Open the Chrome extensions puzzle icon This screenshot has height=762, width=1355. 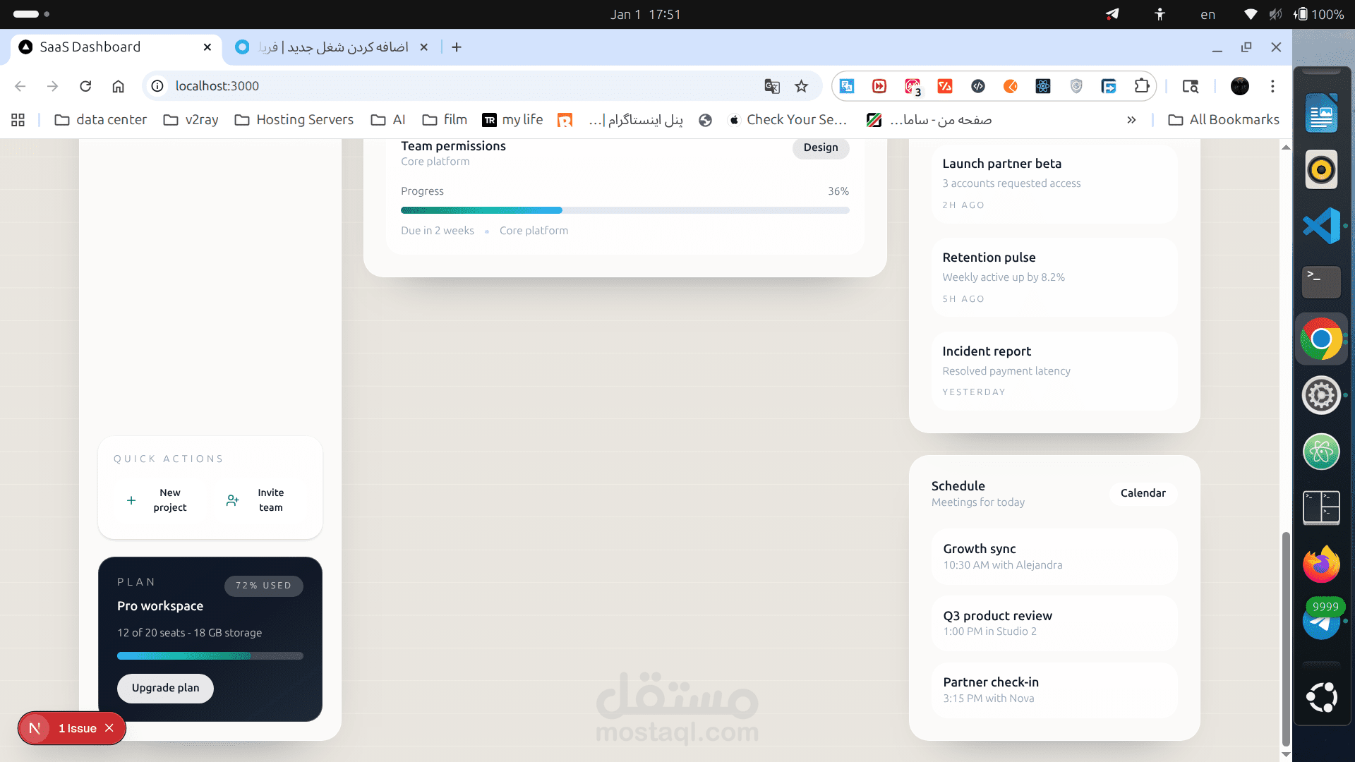[x=1141, y=86]
